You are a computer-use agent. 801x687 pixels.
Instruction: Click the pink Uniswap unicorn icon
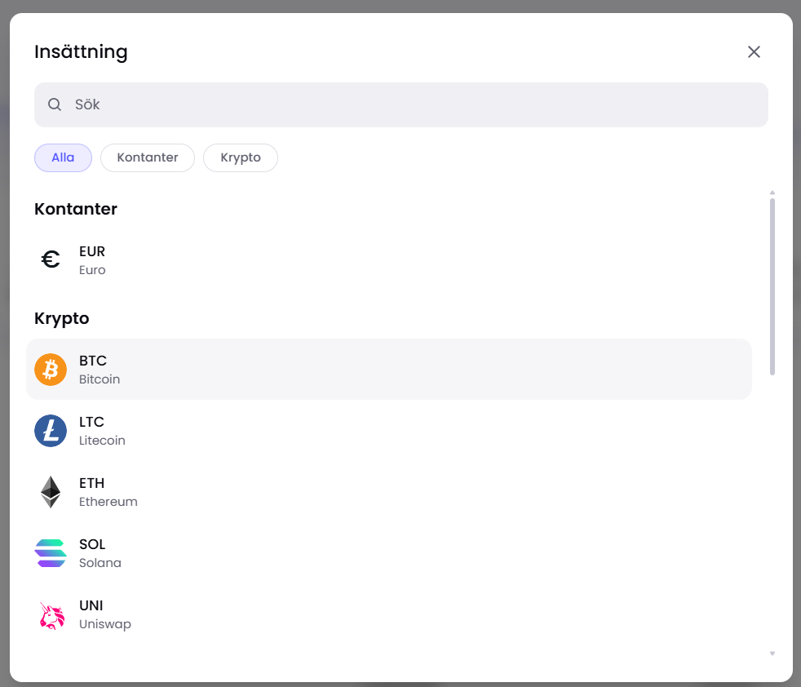pos(52,615)
